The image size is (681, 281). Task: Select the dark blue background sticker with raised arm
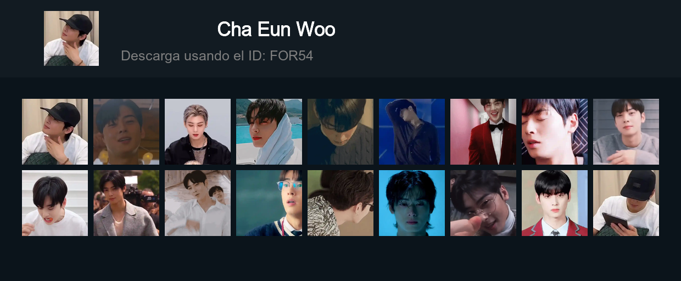coord(412,132)
